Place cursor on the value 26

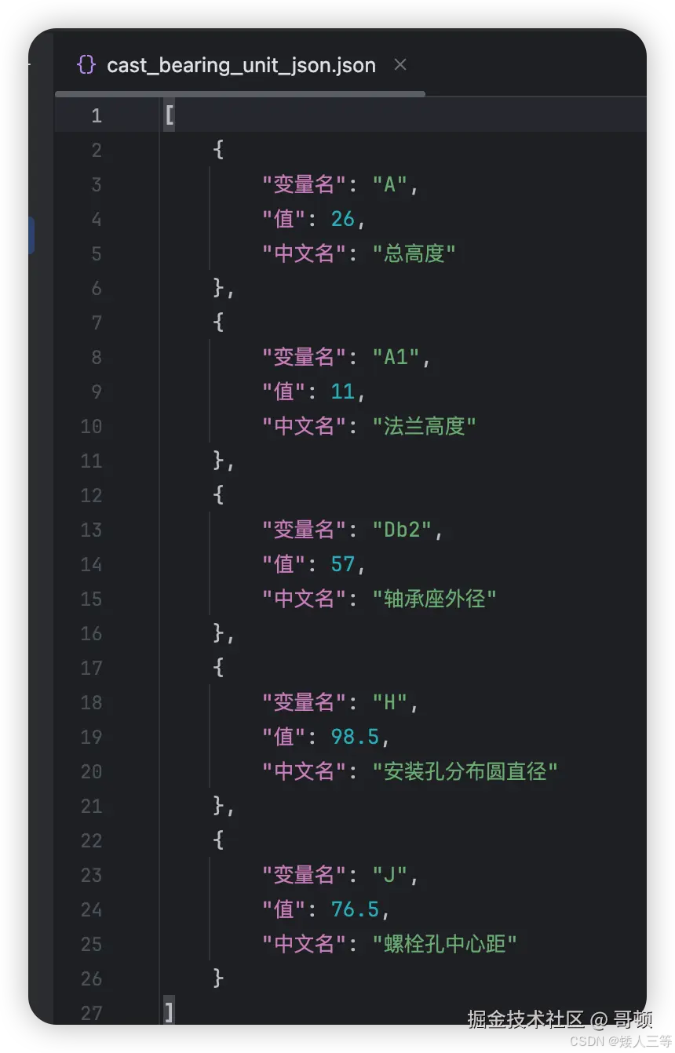click(x=343, y=219)
